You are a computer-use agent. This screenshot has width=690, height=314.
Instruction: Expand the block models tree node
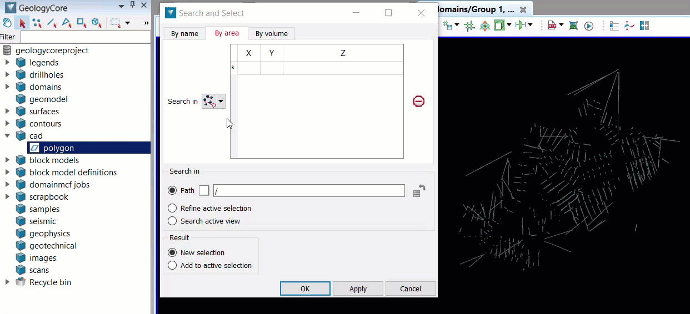[7, 160]
